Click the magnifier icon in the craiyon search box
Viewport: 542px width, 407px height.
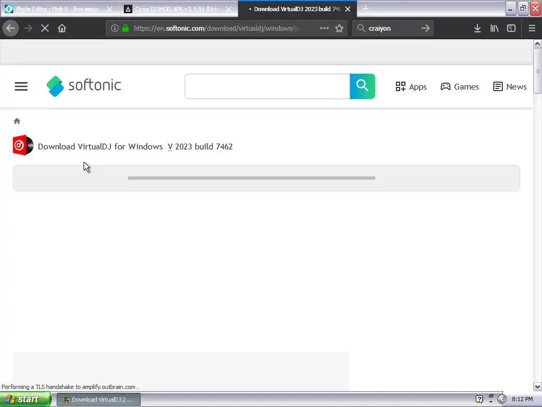coord(361,28)
